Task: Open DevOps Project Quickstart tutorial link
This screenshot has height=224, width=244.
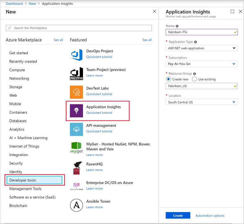Action: [99, 57]
